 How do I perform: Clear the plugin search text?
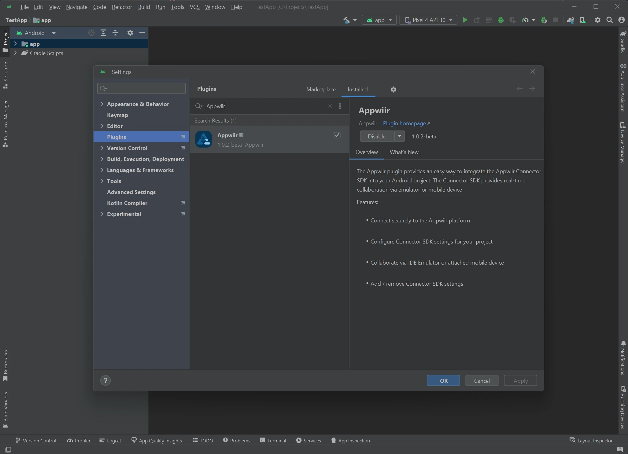pyautogui.click(x=330, y=106)
